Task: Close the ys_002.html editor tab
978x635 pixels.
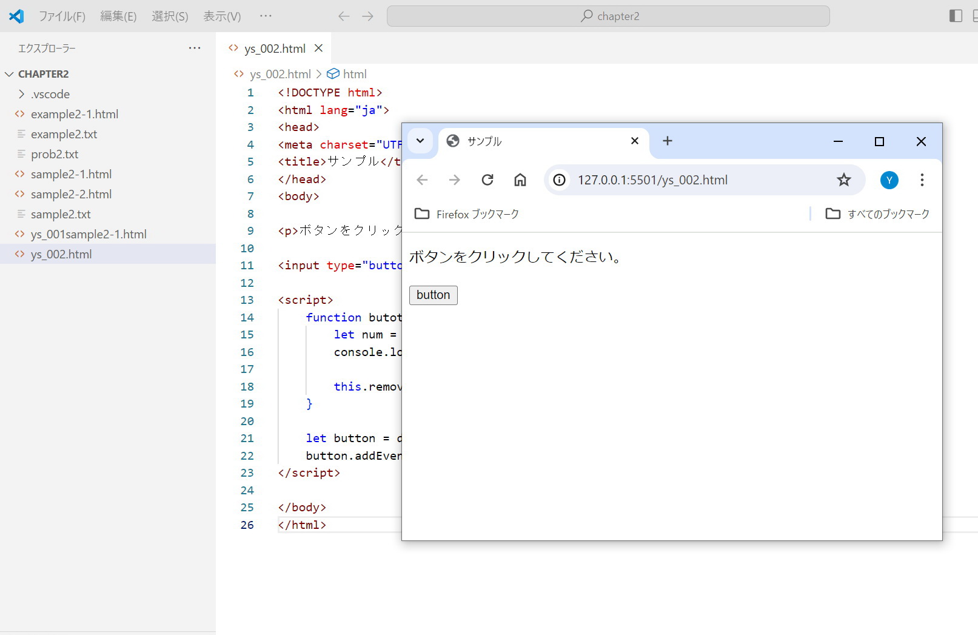Action: 318,48
